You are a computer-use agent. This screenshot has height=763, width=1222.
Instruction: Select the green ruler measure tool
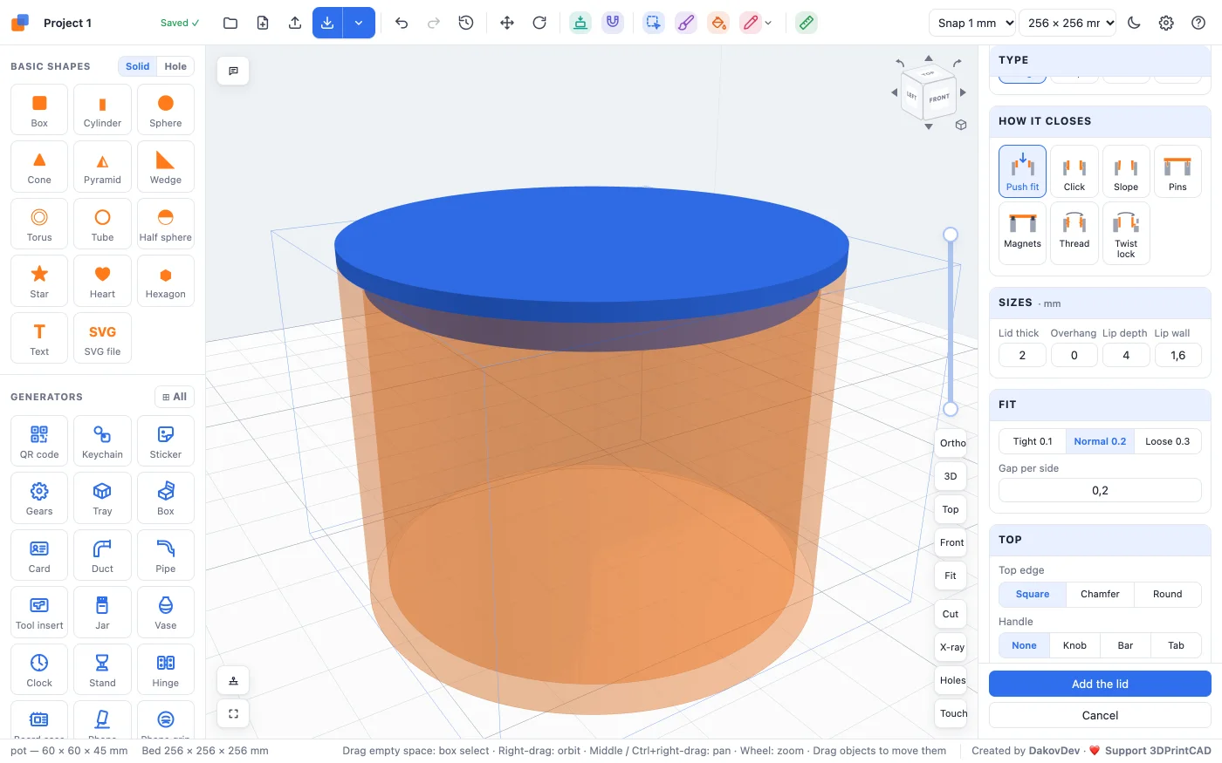pyautogui.click(x=807, y=23)
